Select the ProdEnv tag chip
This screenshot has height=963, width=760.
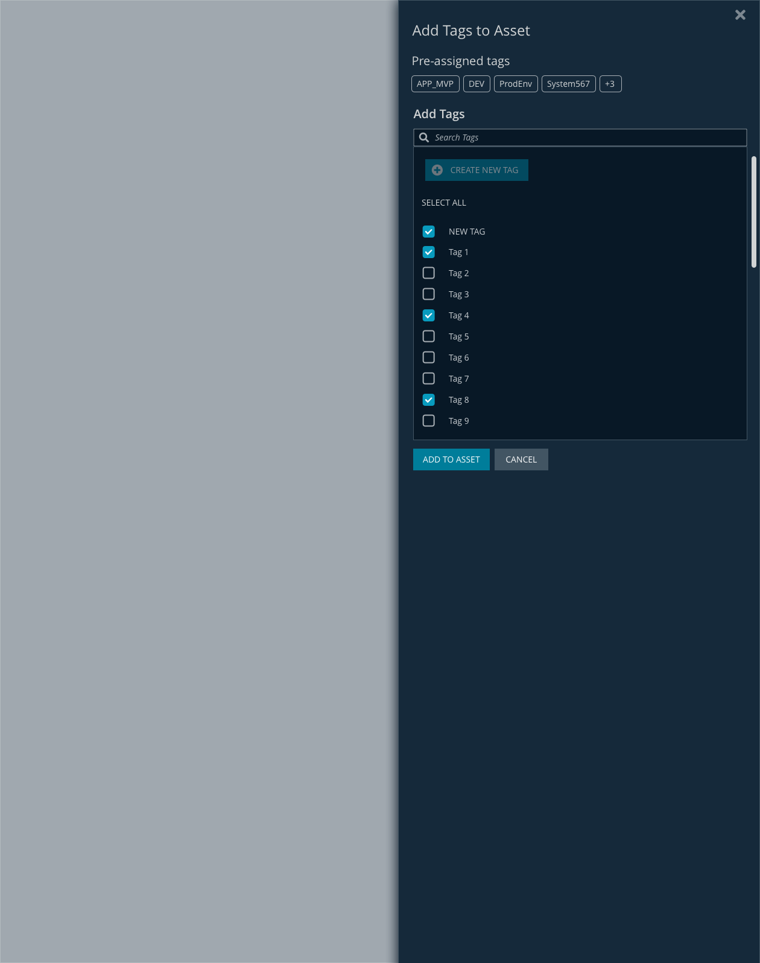coord(515,84)
